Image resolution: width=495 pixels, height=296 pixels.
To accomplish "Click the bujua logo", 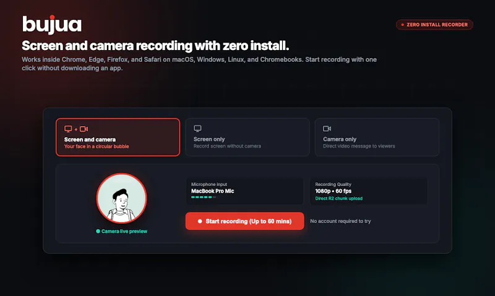I will 52,24.
